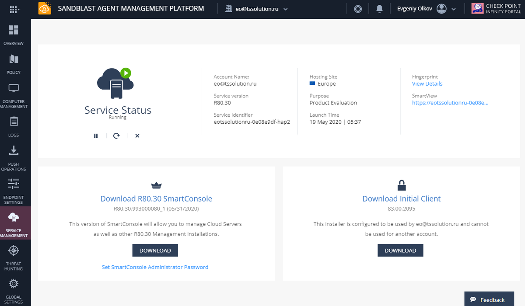This screenshot has width=525, height=306.
Task: Open the Overview dashboard icon
Action: (x=14, y=30)
